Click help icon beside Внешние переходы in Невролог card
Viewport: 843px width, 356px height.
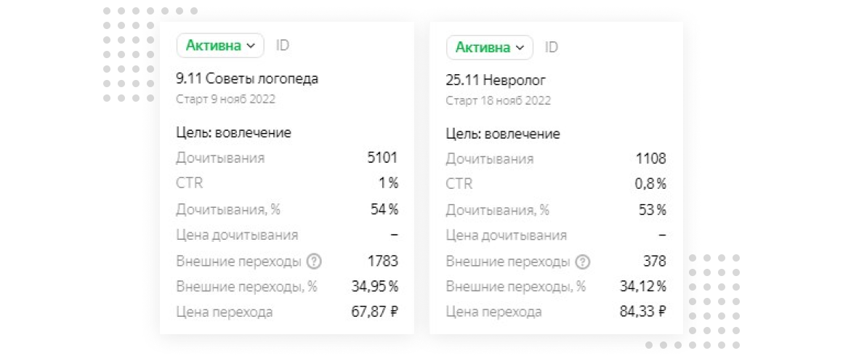point(583,262)
